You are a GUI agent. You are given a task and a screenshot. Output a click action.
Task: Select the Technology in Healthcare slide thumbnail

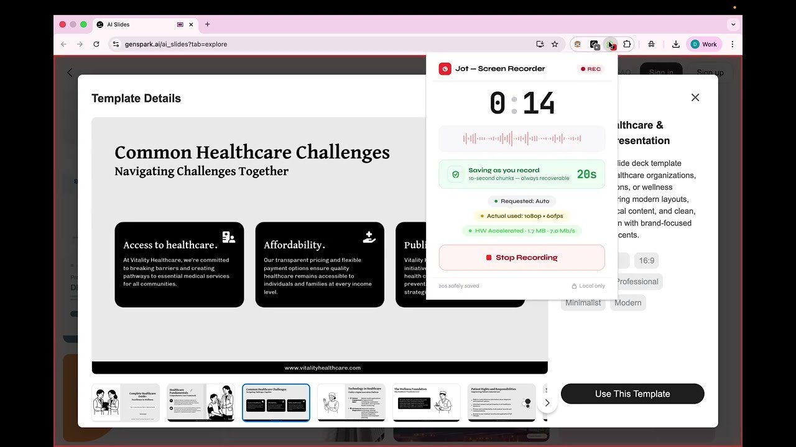[351, 402]
